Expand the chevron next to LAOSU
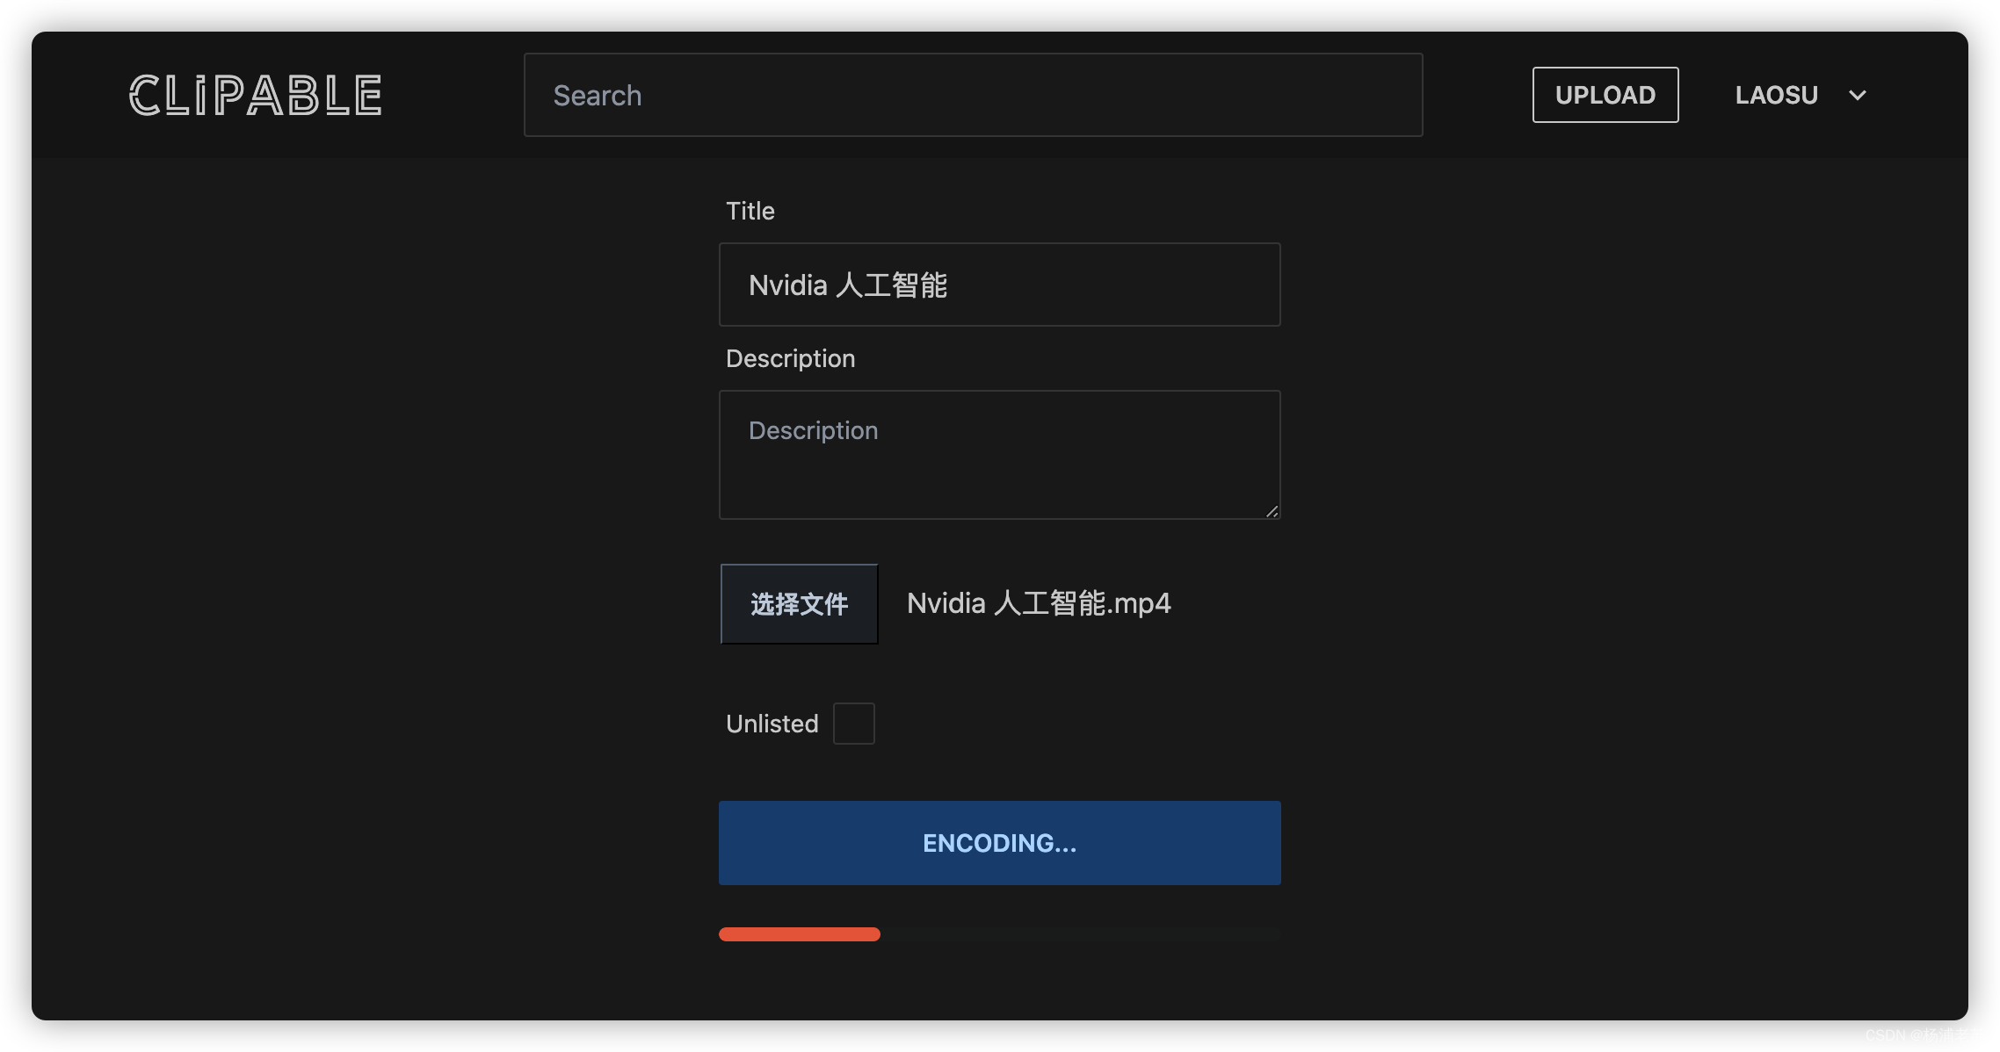 pyautogui.click(x=1857, y=95)
